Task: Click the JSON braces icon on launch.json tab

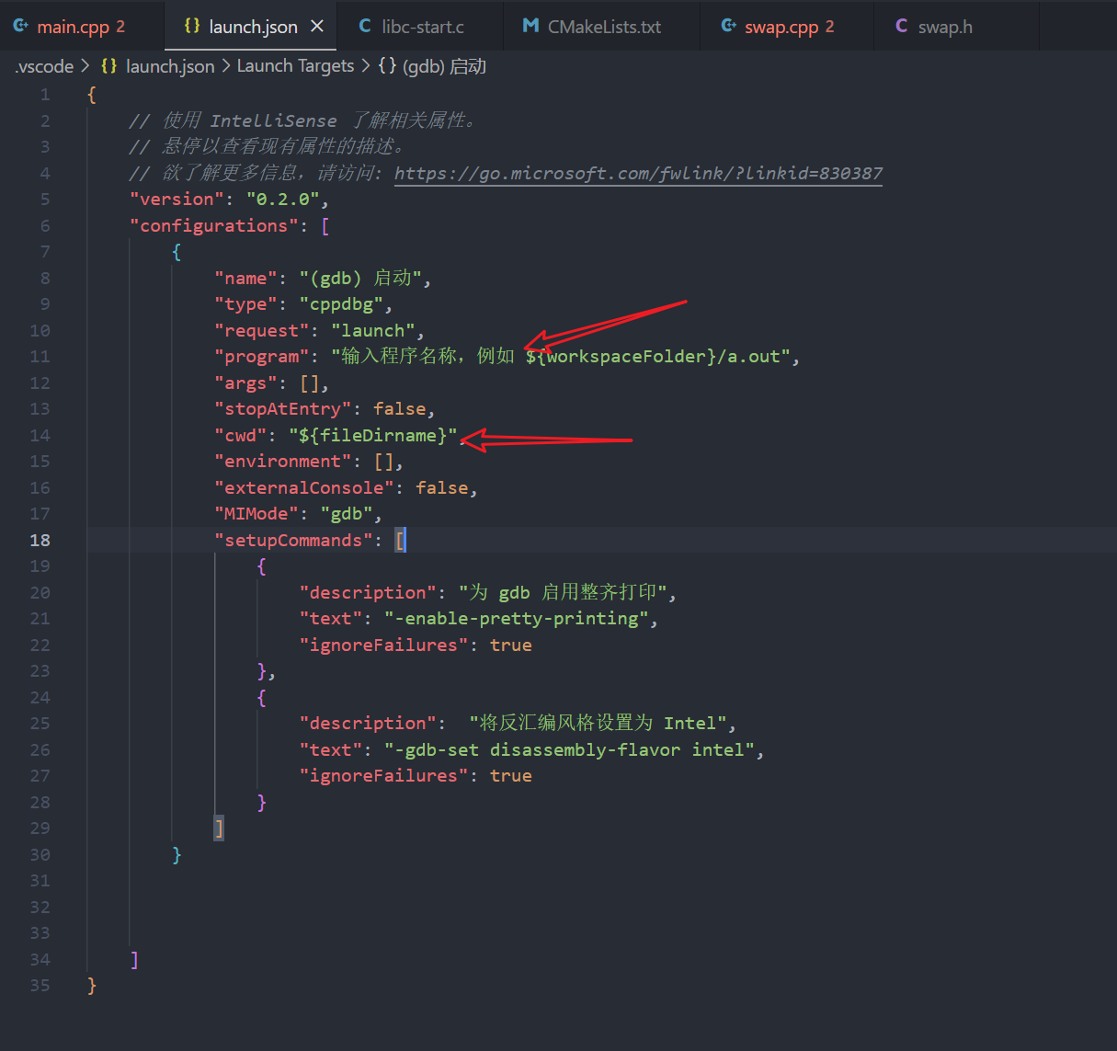Action: (192, 26)
